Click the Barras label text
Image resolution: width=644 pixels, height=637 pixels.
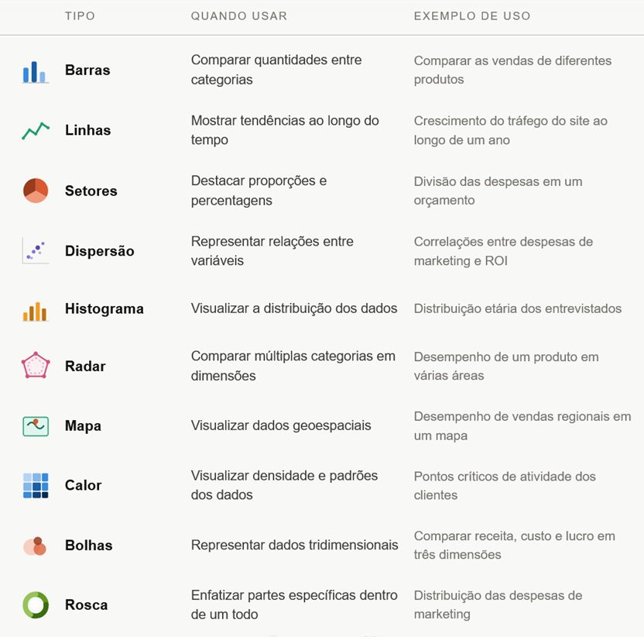[87, 71]
